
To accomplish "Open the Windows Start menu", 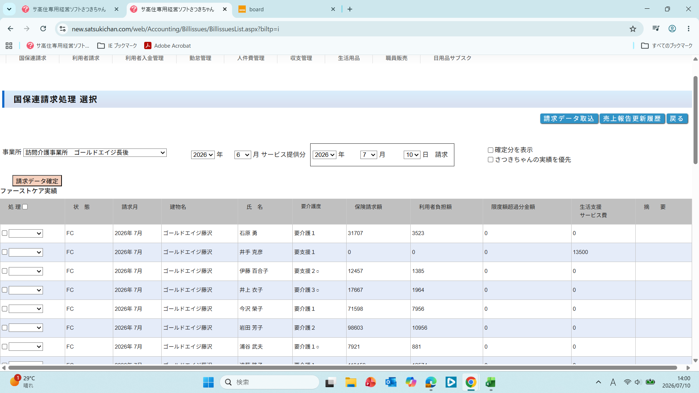I will pyautogui.click(x=208, y=382).
